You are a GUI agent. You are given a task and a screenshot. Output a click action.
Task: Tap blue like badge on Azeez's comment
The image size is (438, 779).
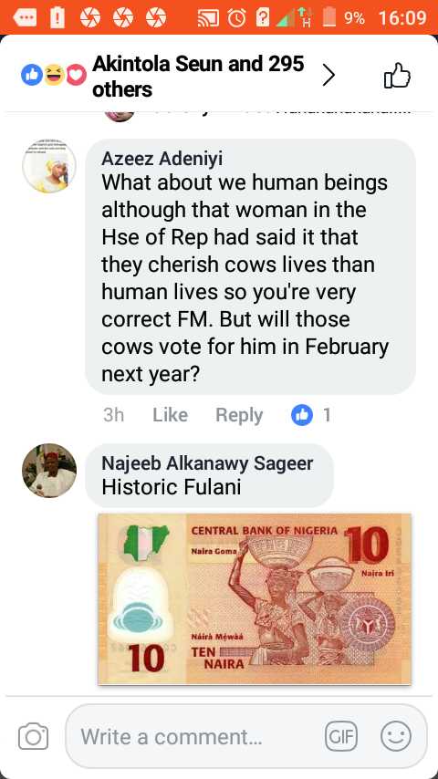(302, 415)
